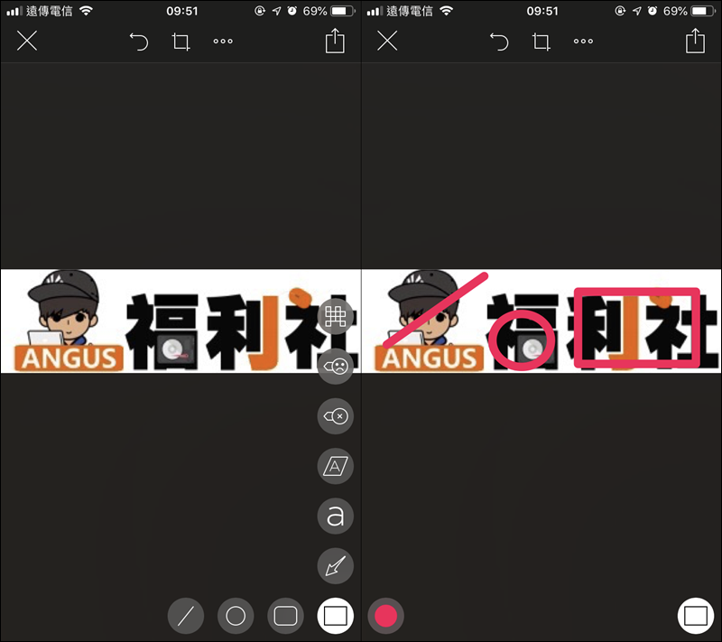Open the red color picker swatch
The height and width of the screenshot is (642, 722).
pyautogui.click(x=386, y=617)
